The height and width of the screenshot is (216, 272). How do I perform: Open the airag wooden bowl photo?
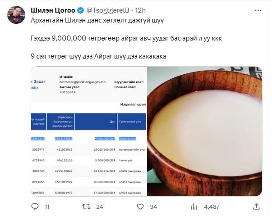205,131
